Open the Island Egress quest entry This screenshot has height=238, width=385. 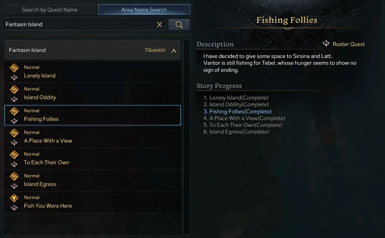click(93, 180)
